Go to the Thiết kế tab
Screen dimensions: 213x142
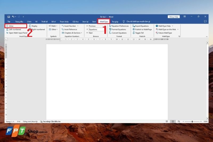(x=44, y=22)
